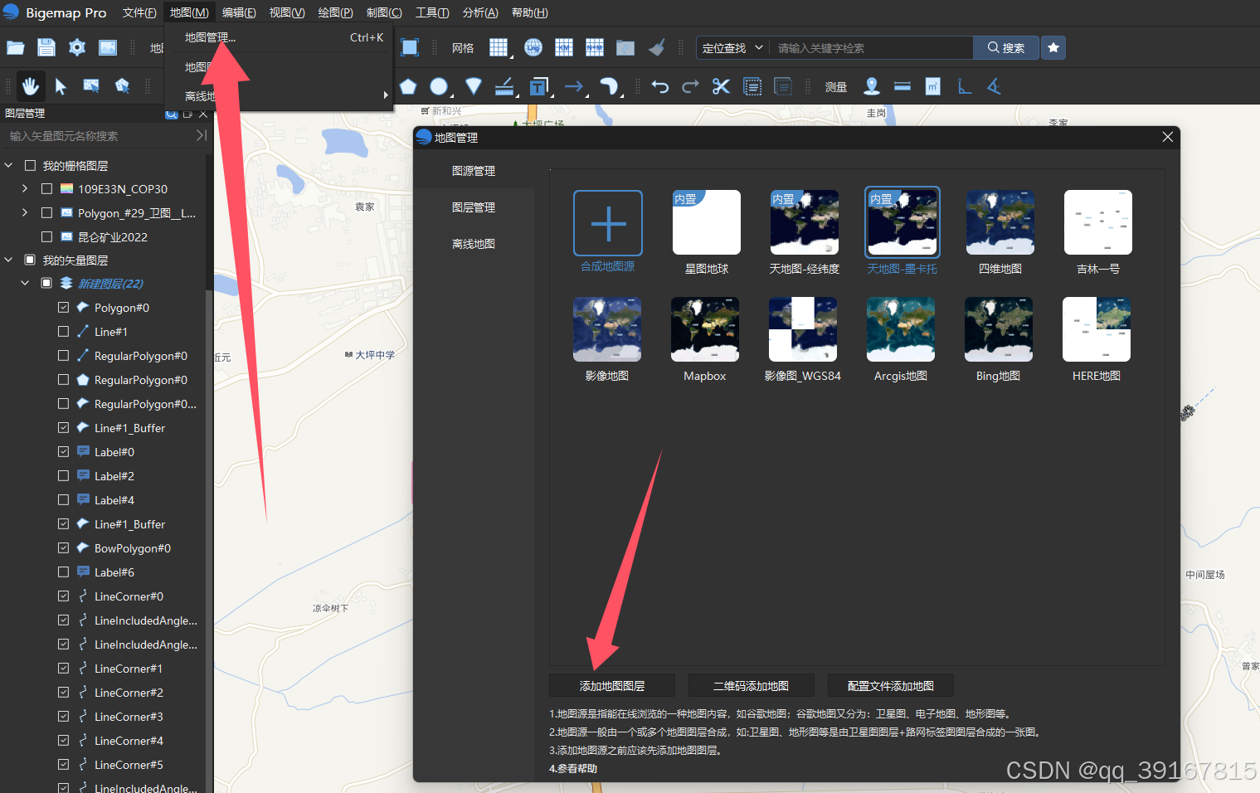The width and height of the screenshot is (1260, 793).
Task: Click the globe longitude-latitude grid icon
Action: click(533, 47)
